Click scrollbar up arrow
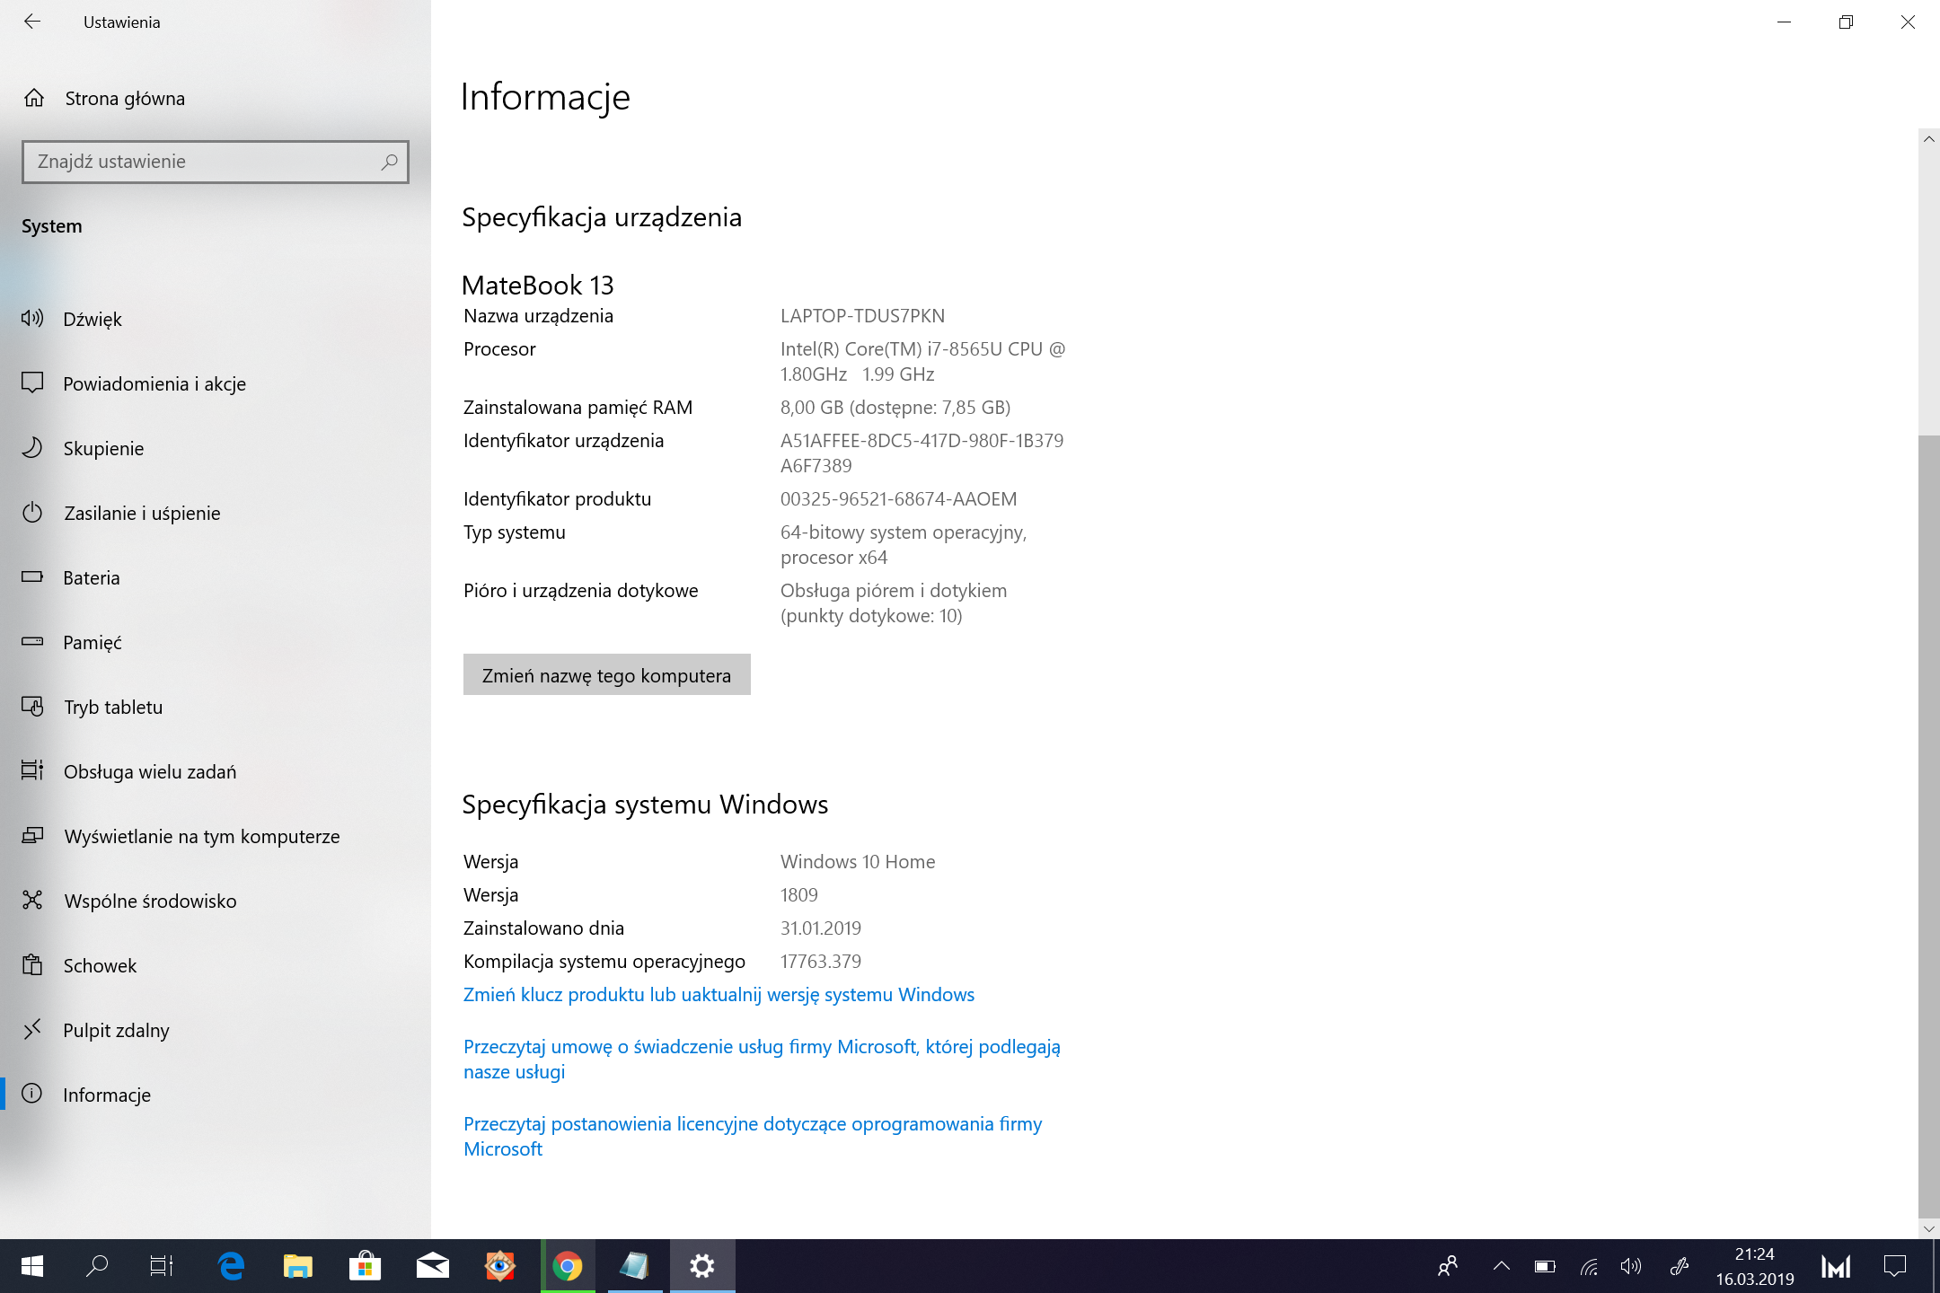 click(x=1928, y=139)
